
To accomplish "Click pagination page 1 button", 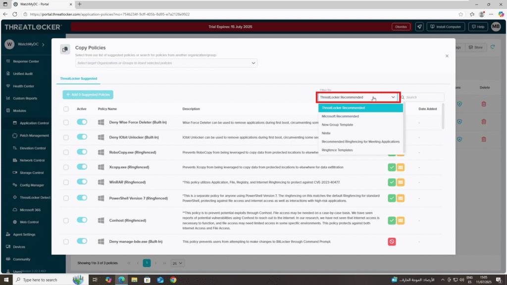I will click(147, 263).
